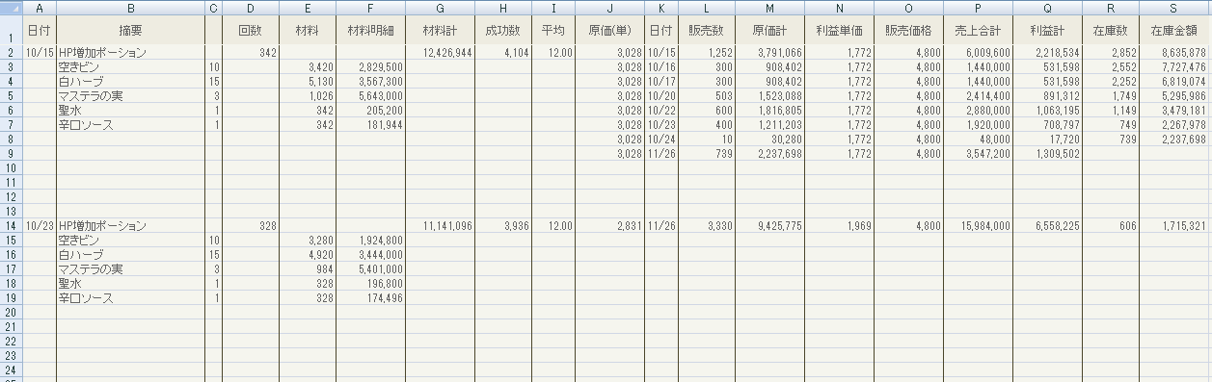The image size is (1212, 382).
Task: Select the row 24 header
Action: 11,369
